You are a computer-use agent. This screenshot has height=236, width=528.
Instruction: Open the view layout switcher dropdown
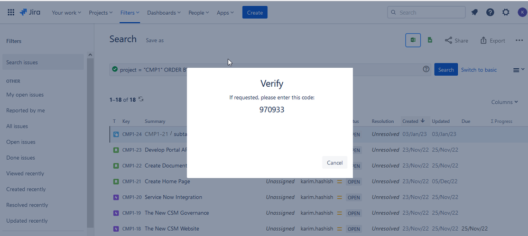(x=518, y=70)
